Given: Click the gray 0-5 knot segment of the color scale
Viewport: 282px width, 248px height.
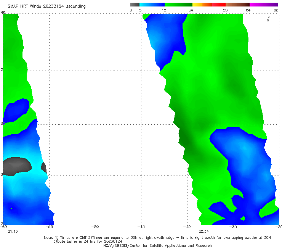Looking at the screenshot, I should pos(135,5).
